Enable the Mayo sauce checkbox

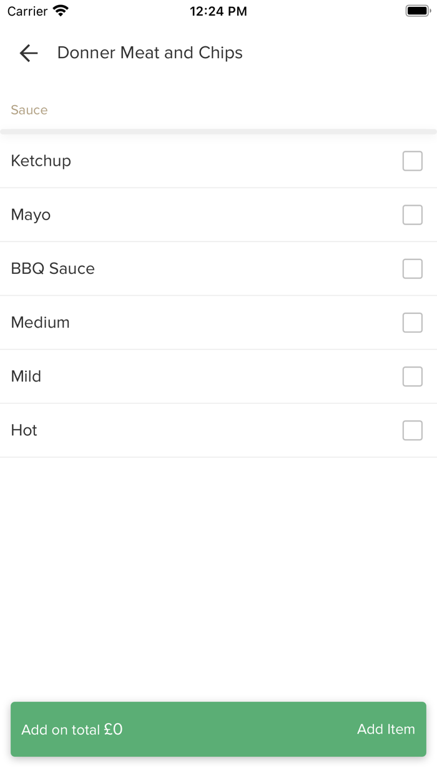click(412, 215)
